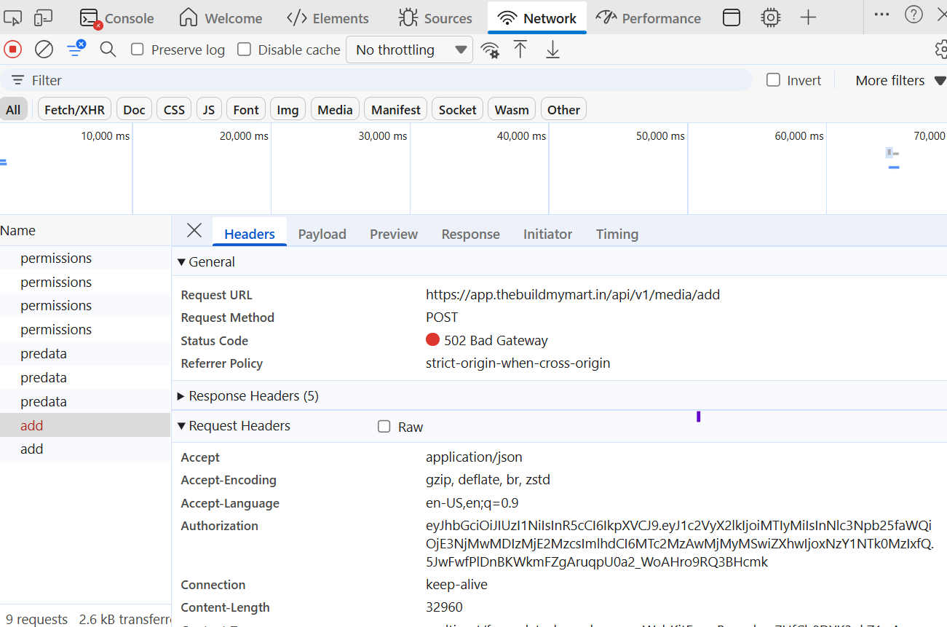The height and width of the screenshot is (627, 947).
Task: Open the Preview tab
Action: click(394, 234)
